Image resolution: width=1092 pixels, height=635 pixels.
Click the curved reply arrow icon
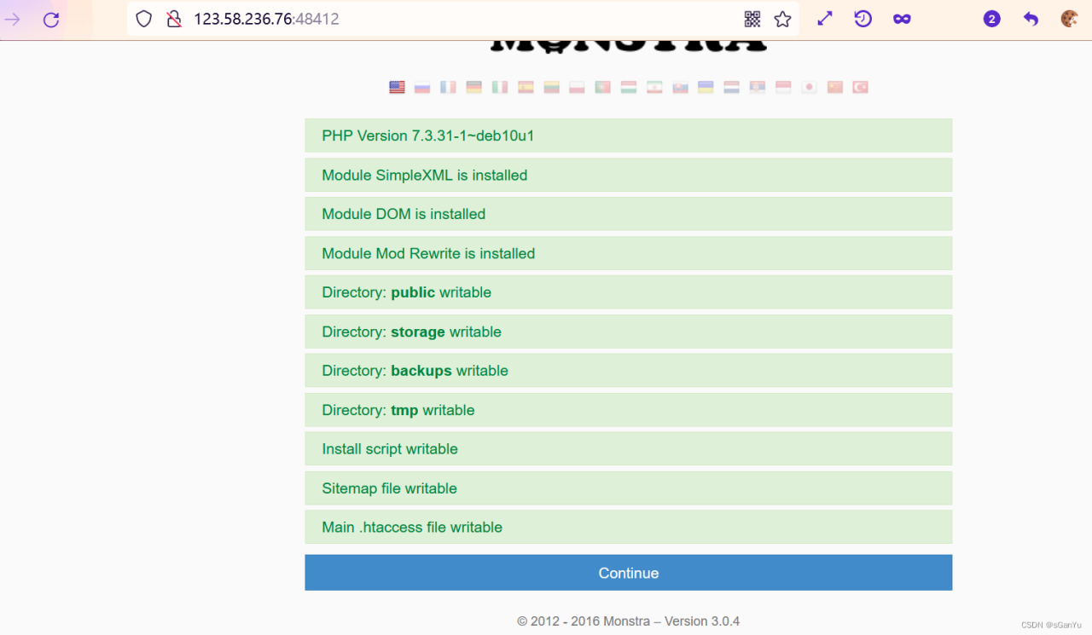click(1031, 18)
